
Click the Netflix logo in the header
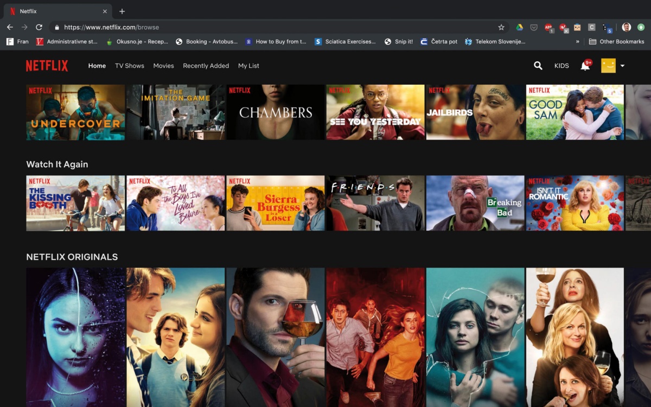tap(47, 66)
